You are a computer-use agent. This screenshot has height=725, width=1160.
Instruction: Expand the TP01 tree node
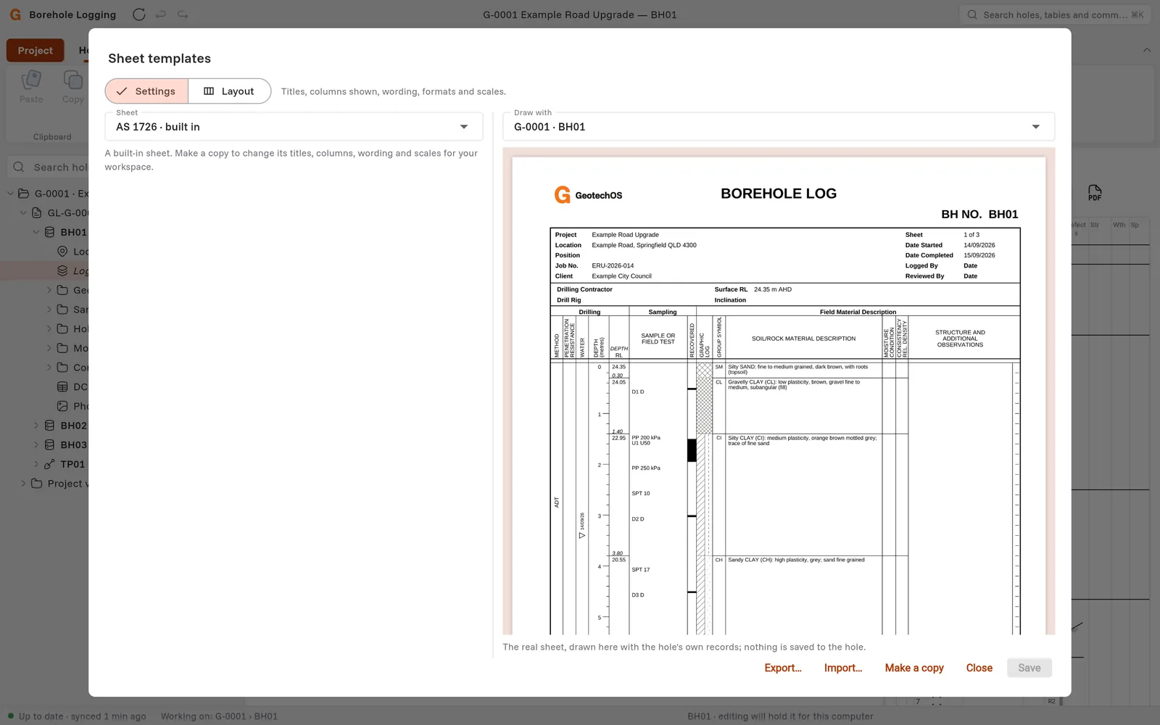tap(36, 464)
